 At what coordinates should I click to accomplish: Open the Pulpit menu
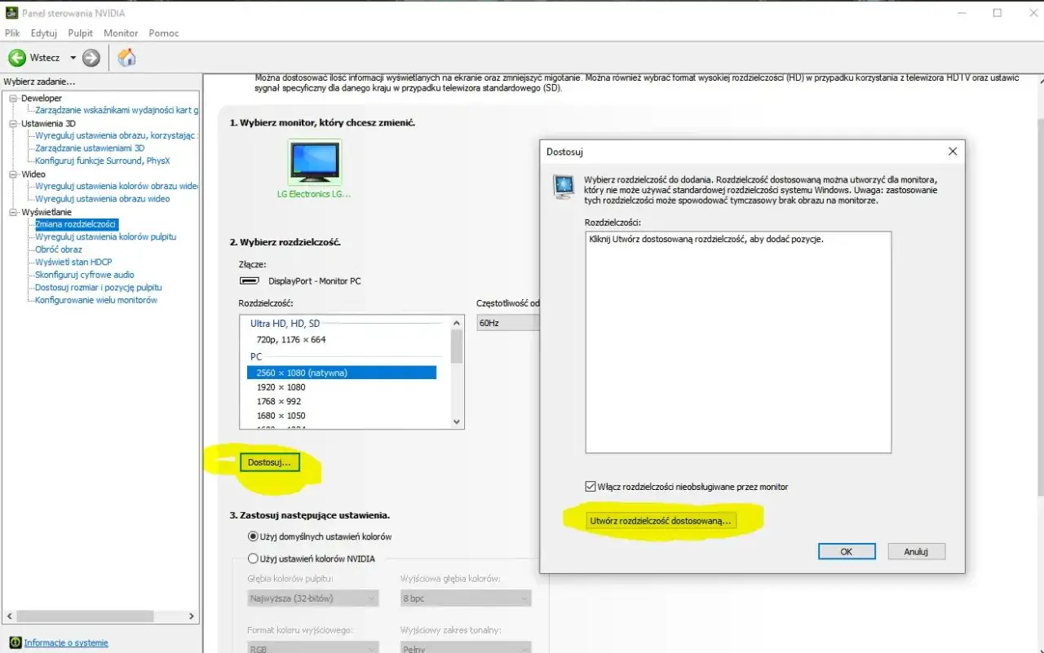[x=81, y=33]
